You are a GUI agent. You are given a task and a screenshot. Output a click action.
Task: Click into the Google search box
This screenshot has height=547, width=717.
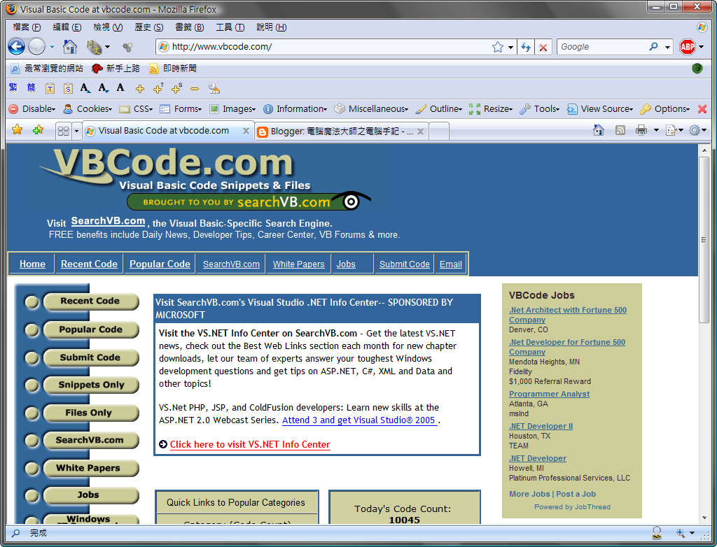pyautogui.click(x=601, y=47)
